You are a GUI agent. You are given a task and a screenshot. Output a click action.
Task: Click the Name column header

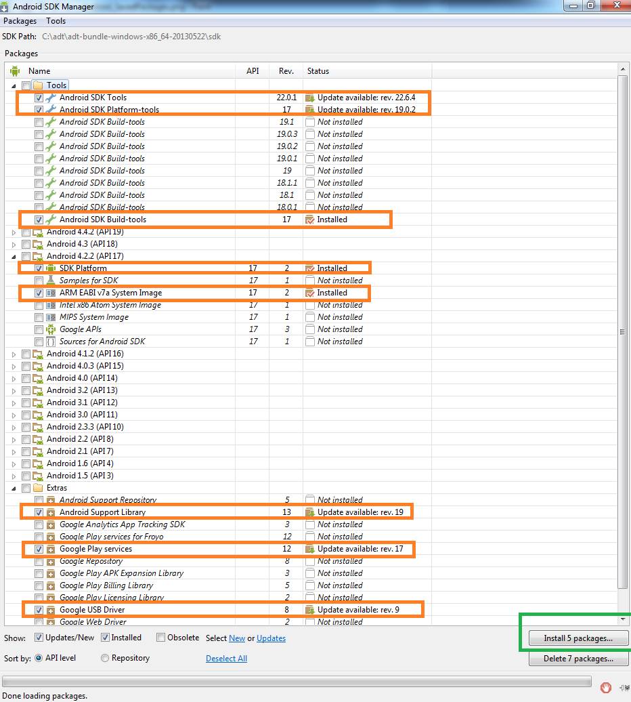(x=39, y=70)
